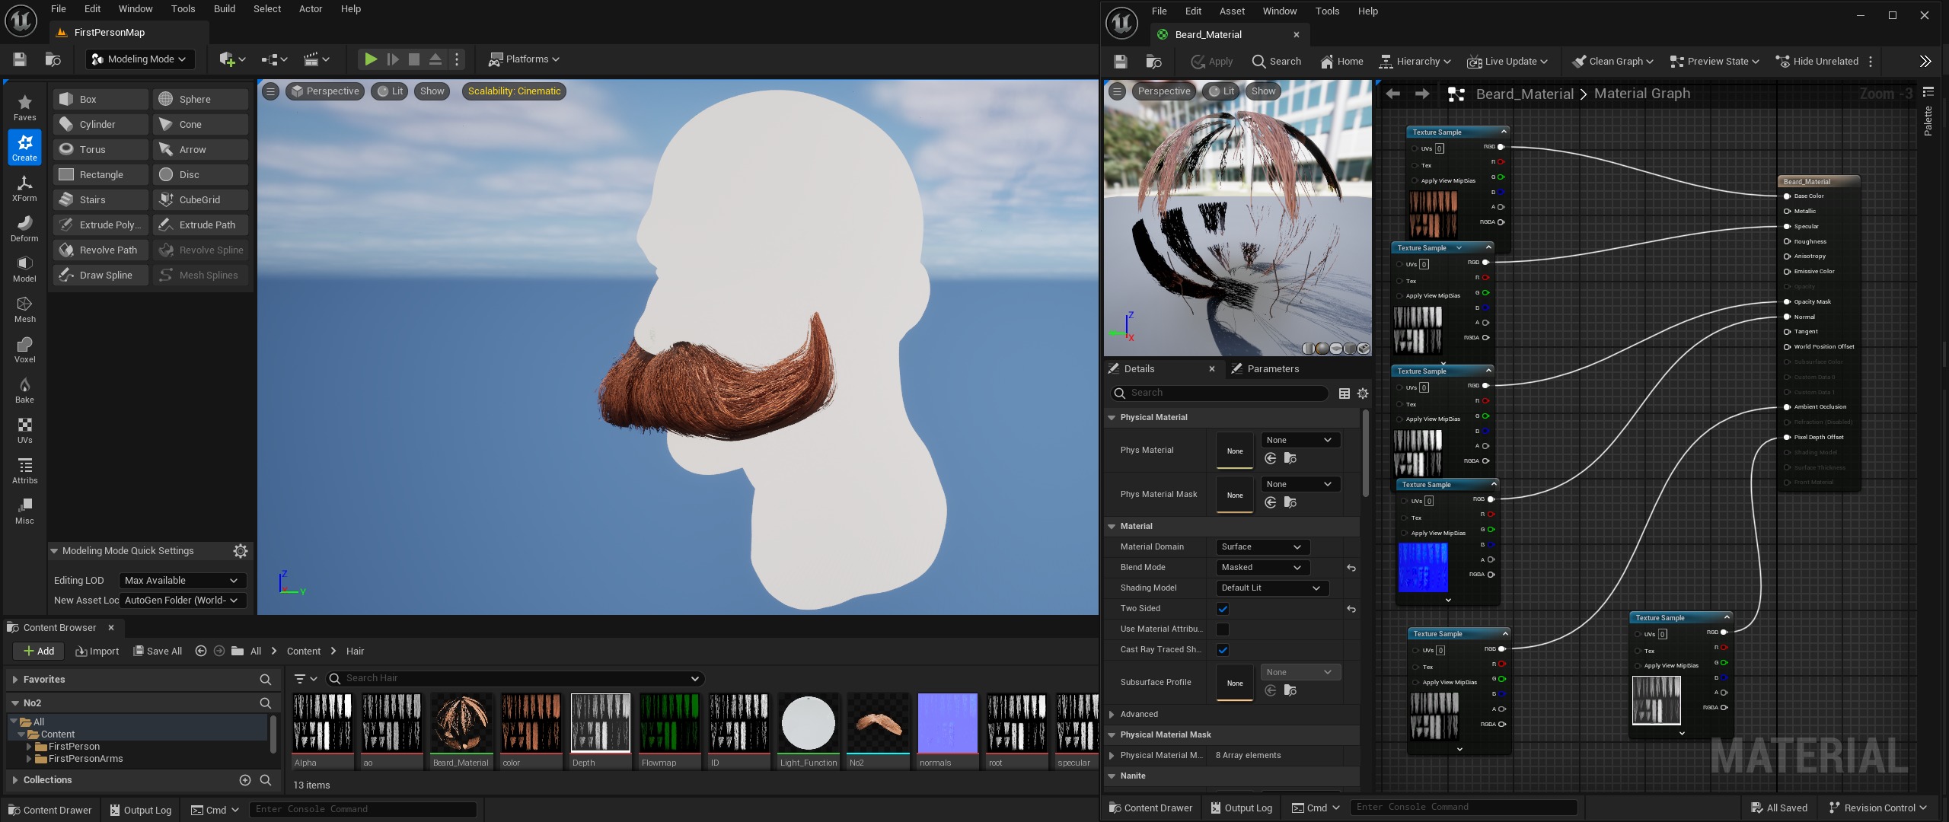Toggle Lit mode in material preview viewport
The width and height of the screenshot is (1949, 822).
(x=1222, y=91)
